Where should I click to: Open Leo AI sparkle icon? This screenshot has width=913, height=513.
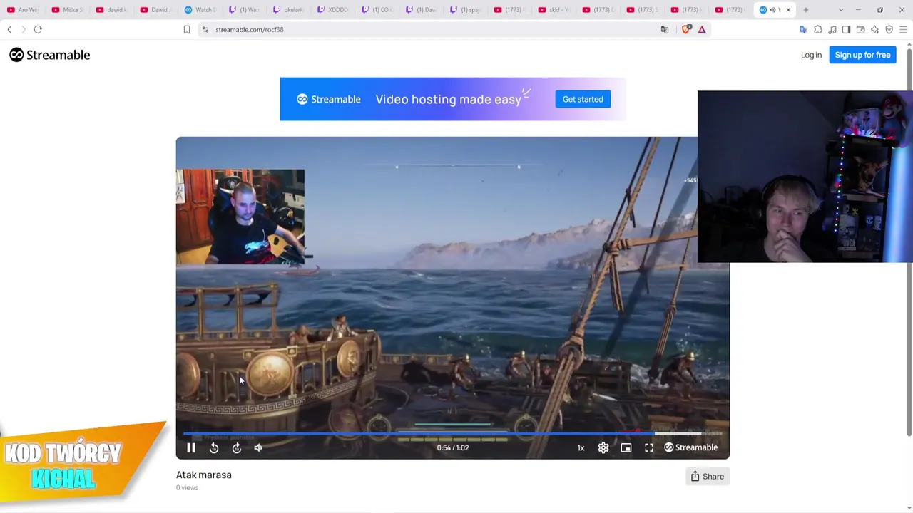tap(875, 29)
